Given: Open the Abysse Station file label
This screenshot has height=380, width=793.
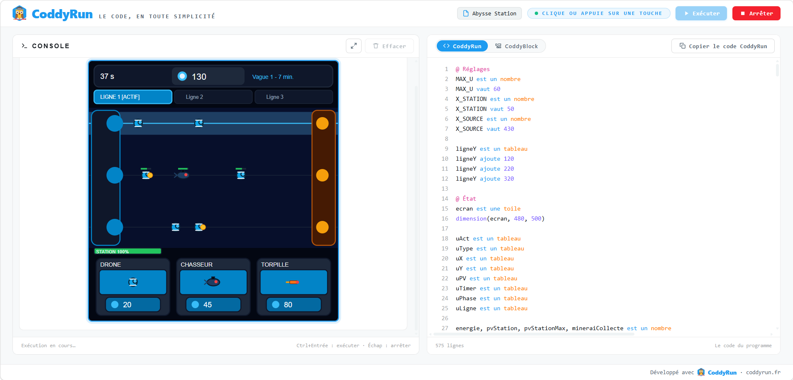Looking at the screenshot, I should (x=490, y=13).
